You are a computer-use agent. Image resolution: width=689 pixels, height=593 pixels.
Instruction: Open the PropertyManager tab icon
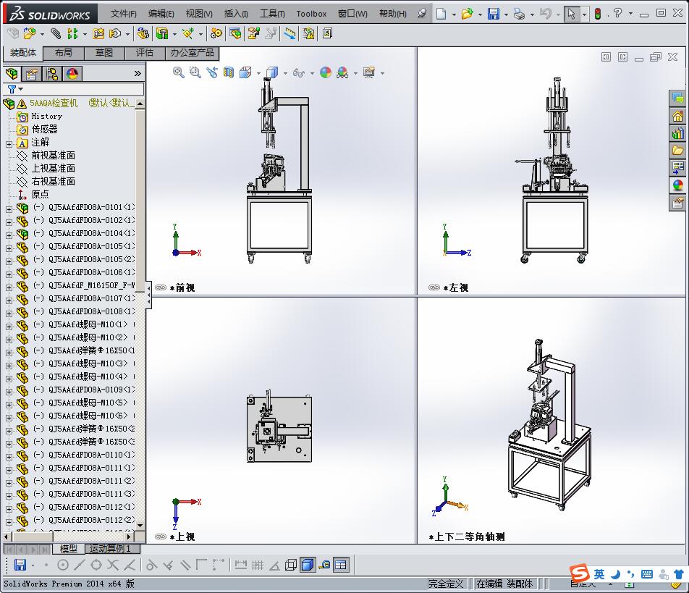(x=32, y=73)
